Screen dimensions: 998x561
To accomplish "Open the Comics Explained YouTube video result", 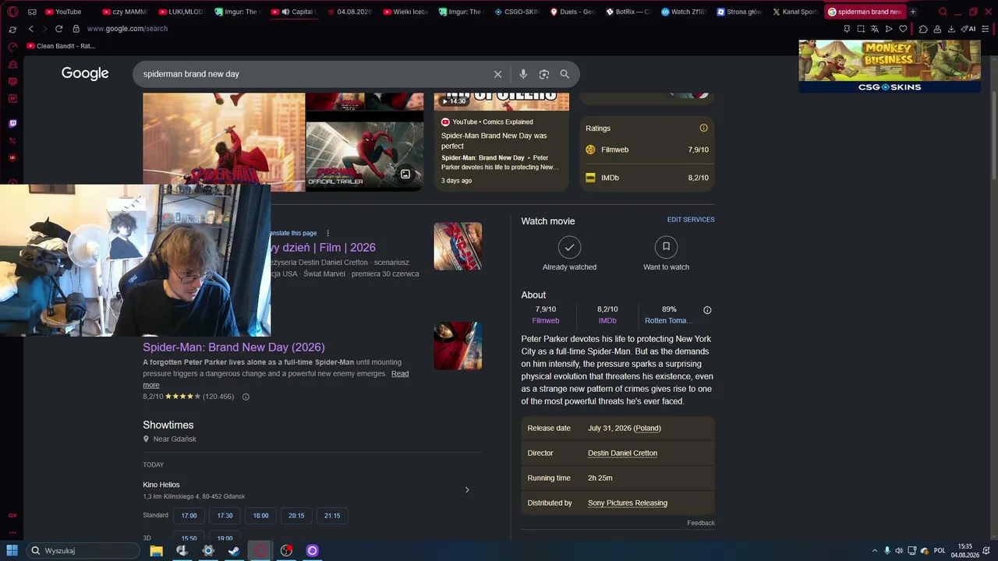I will tap(501, 140).
